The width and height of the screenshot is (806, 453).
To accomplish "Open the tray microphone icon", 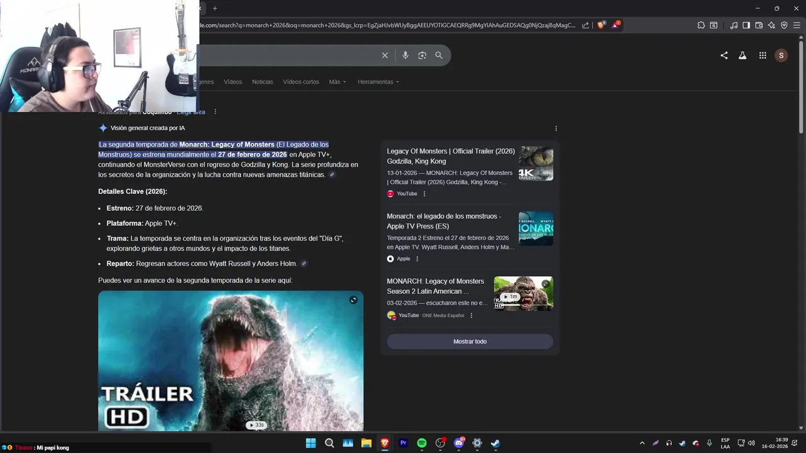I will 710,443.
